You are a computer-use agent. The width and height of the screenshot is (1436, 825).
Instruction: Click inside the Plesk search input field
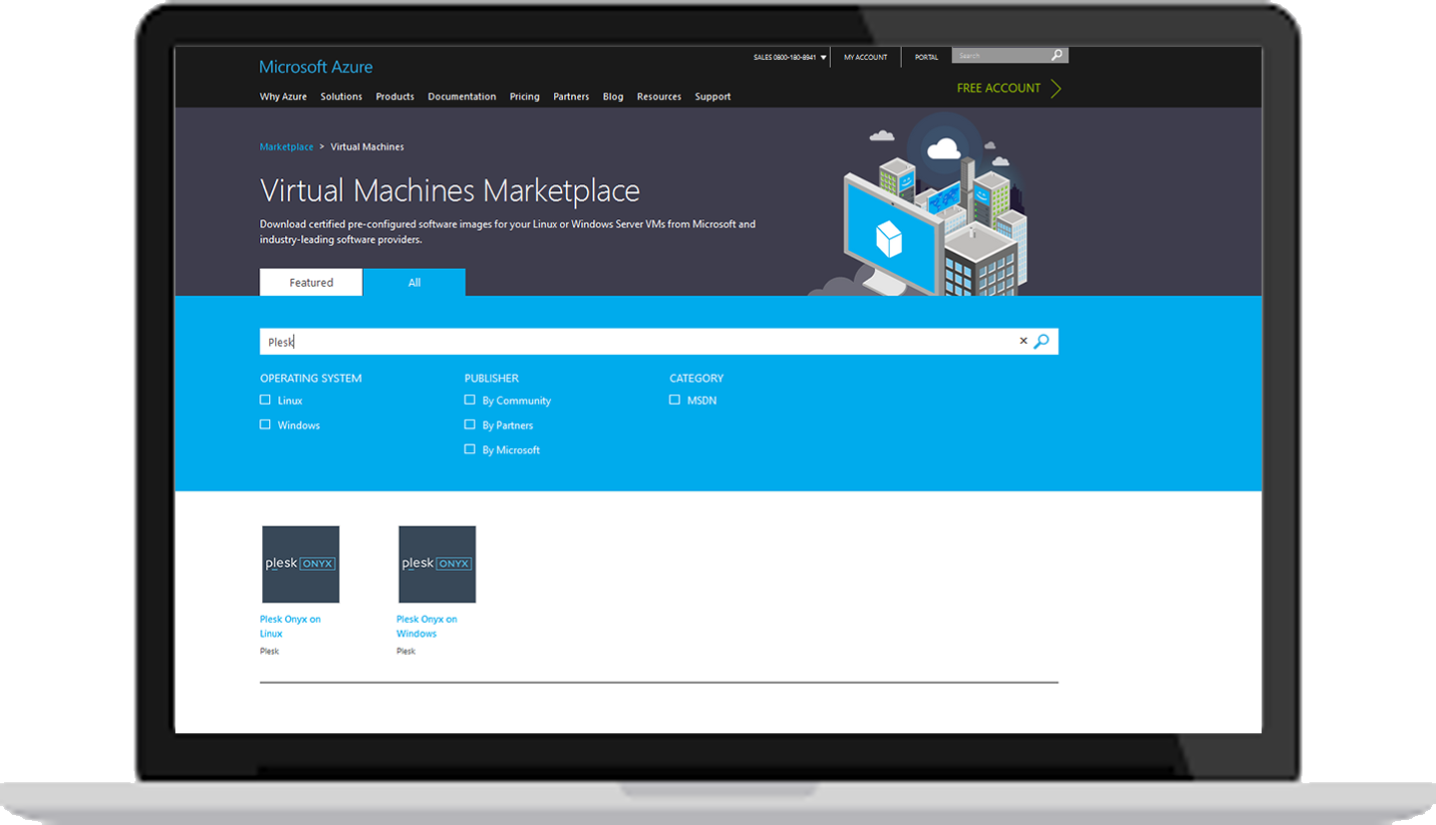click(x=638, y=342)
